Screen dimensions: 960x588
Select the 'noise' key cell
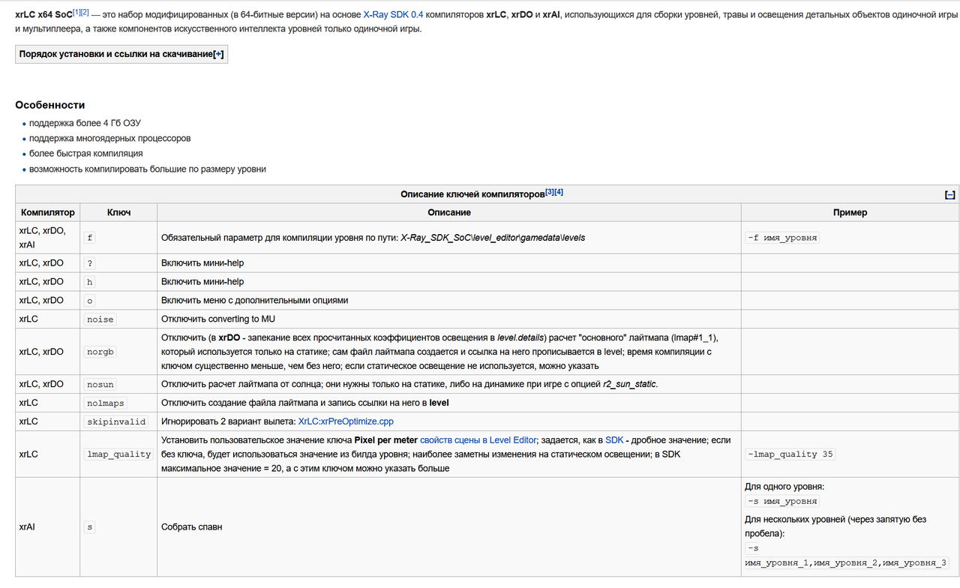[118, 319]
